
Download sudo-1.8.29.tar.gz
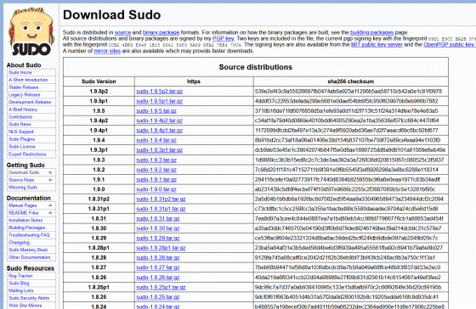[158, 239]
